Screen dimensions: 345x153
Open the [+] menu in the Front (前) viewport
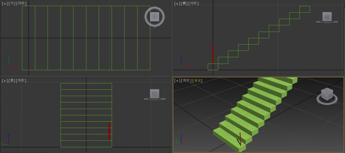pyautogui.click(x=177, y=3)
